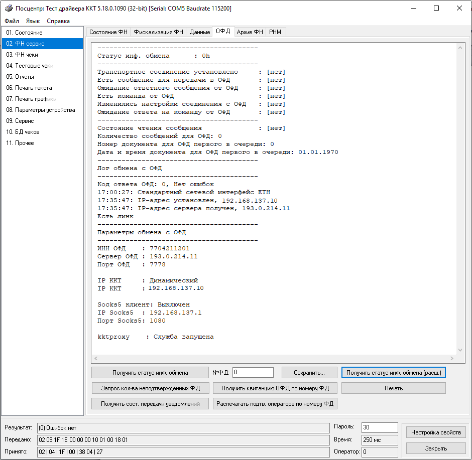Focus the №ФД input field
Viewport: 472px width, 460px height.
253,373
